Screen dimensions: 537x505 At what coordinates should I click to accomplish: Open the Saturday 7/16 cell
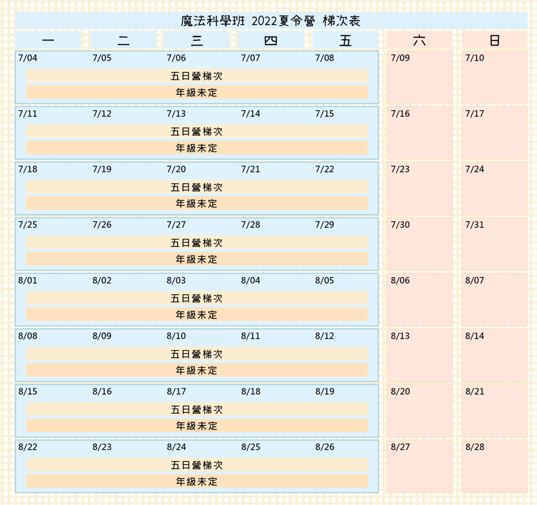click(420, 133)
